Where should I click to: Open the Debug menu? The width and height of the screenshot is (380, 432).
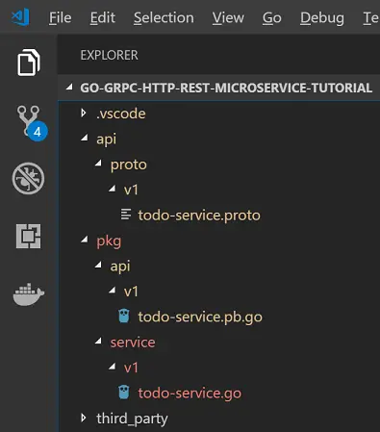tap(322, 18)
